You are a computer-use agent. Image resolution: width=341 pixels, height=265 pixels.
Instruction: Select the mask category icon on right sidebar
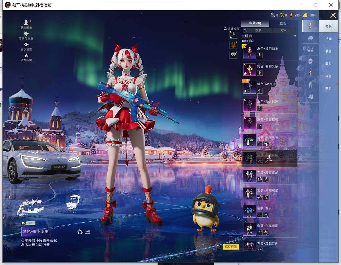click(x=310, y=62)
